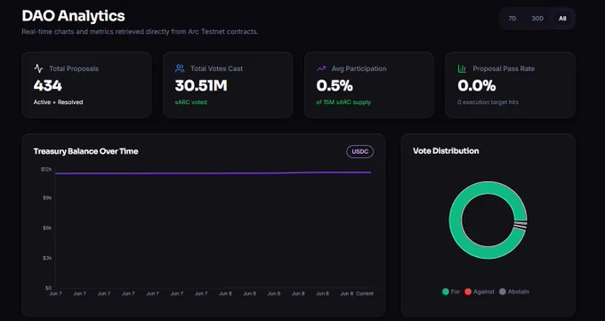Click the $6k y-axis label
The image size is (605, 321).
click(47, 228)
